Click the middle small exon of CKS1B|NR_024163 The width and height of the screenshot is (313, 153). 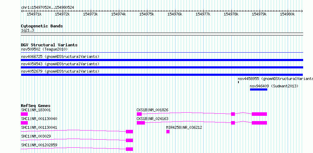click(233, 123)
